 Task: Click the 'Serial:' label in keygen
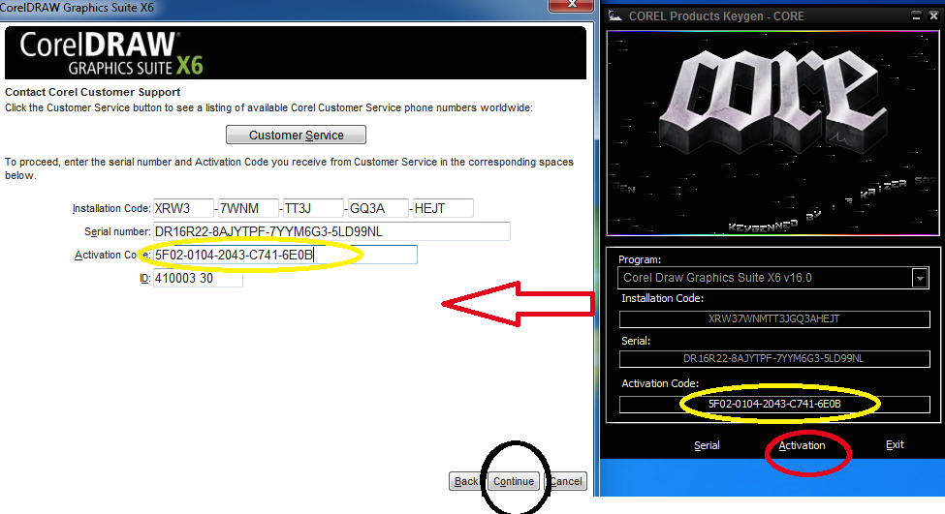[636, 341]
